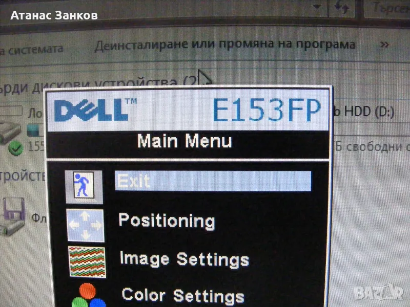Select the highlighted Exit menu entry
The width and height of the screenshot is (410, 307).
click(213, 181)
